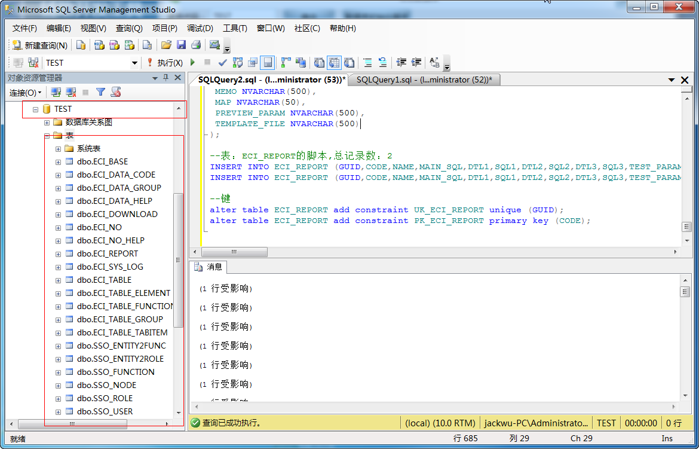Expand the dbo.ECI_REPORT table node
699x449 pixels.
[58, 254]
